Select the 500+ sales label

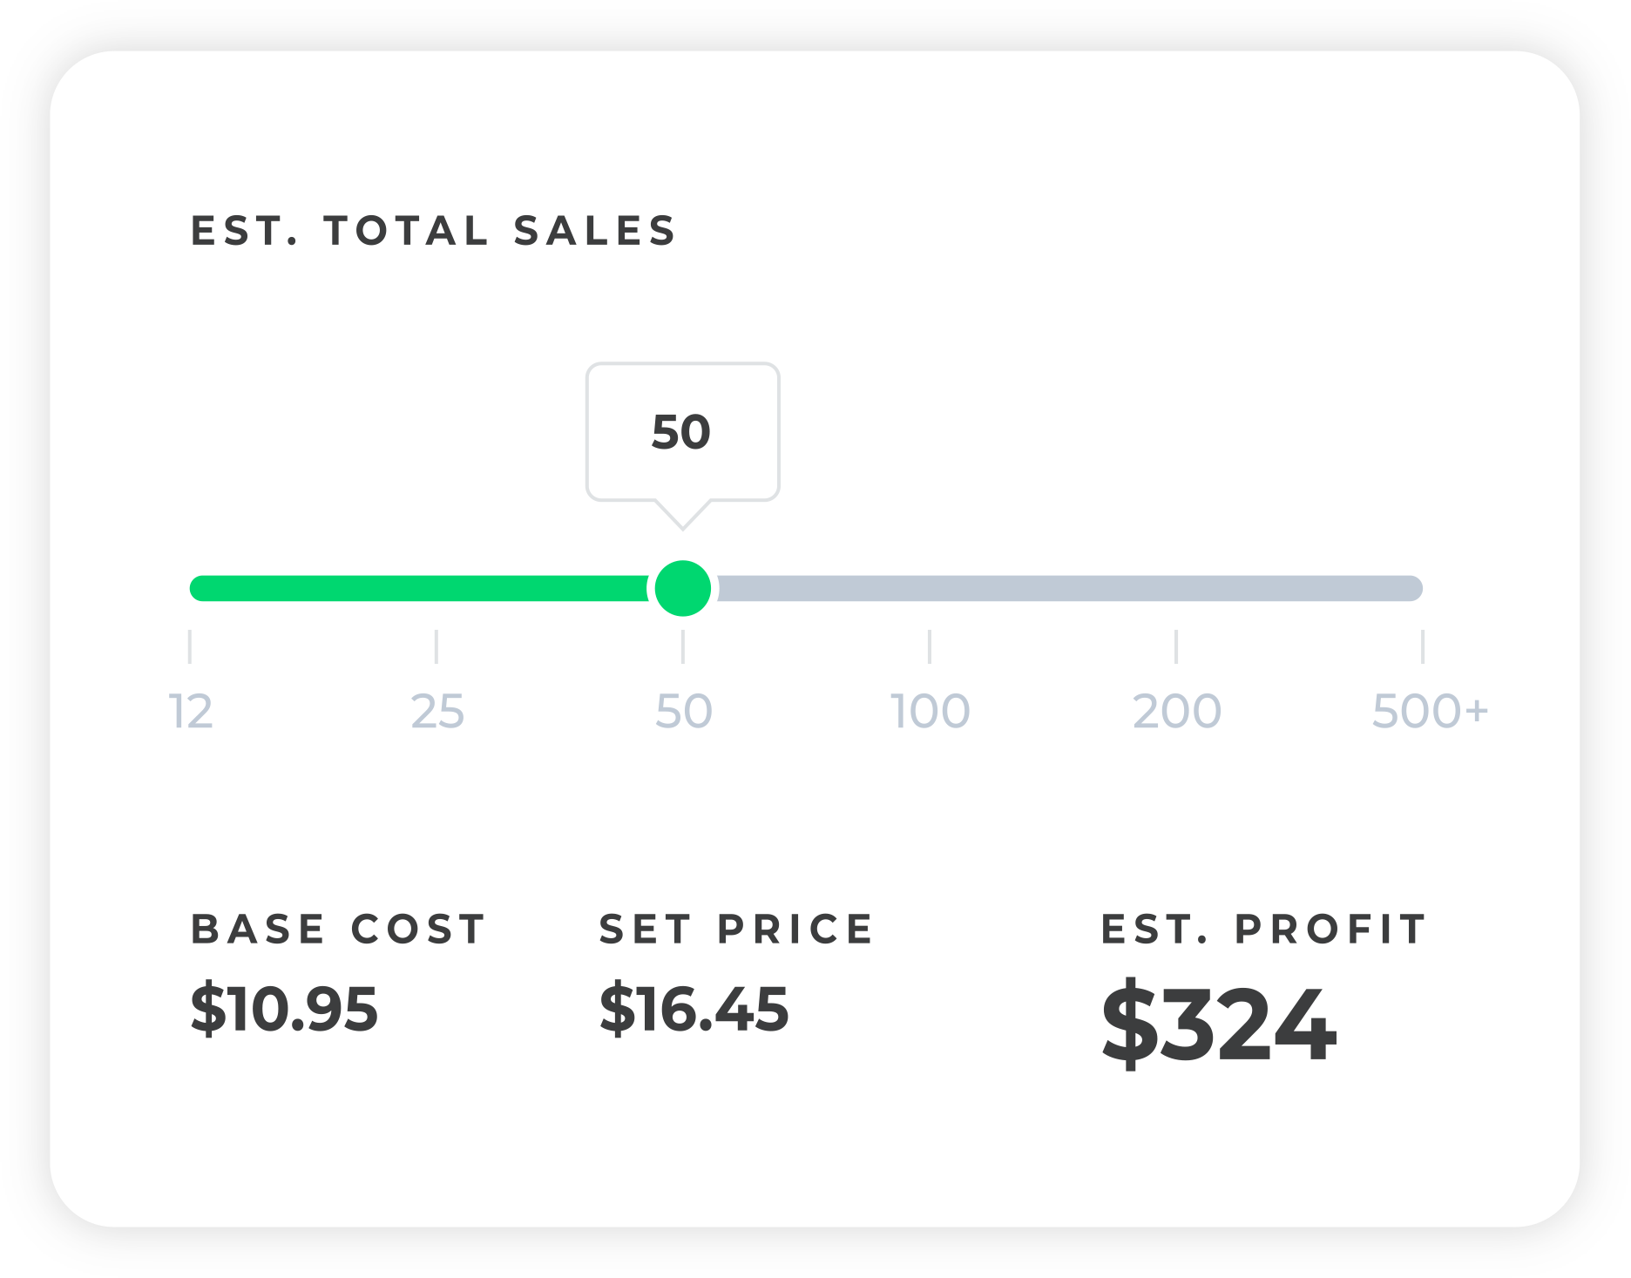(1429, 712)
